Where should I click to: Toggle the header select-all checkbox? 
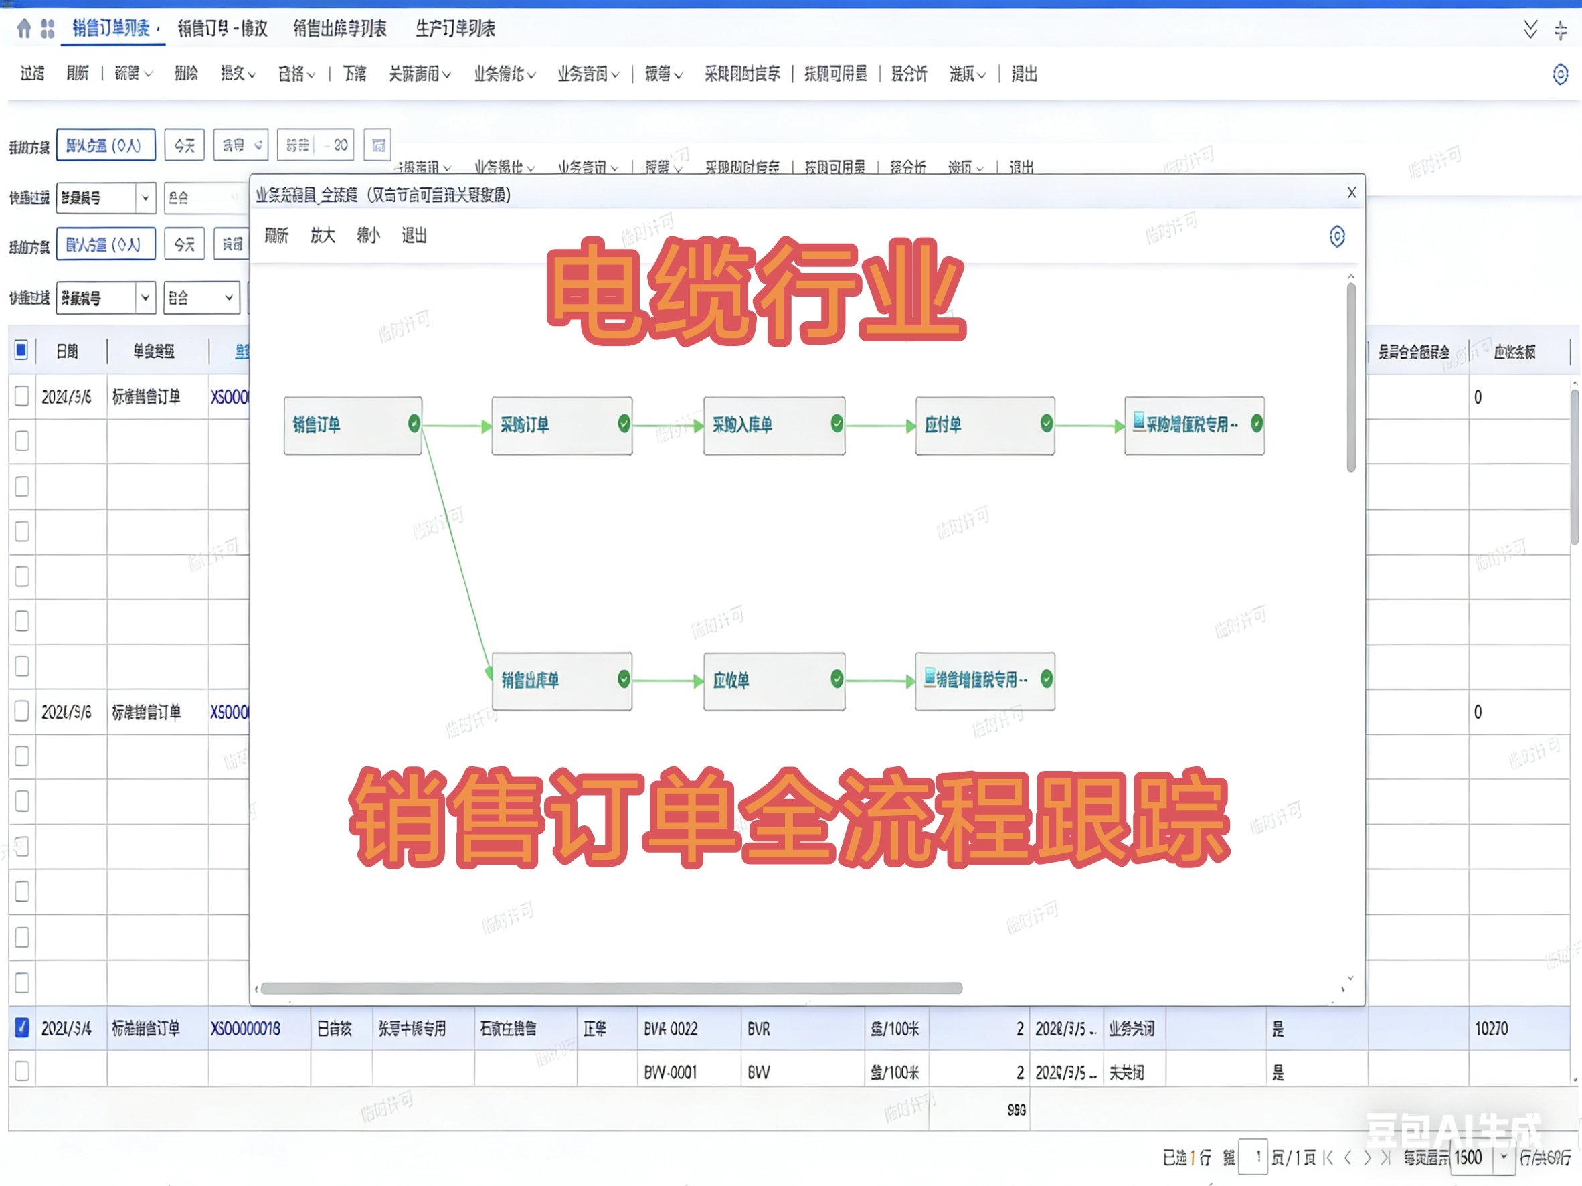click(21, 351)
